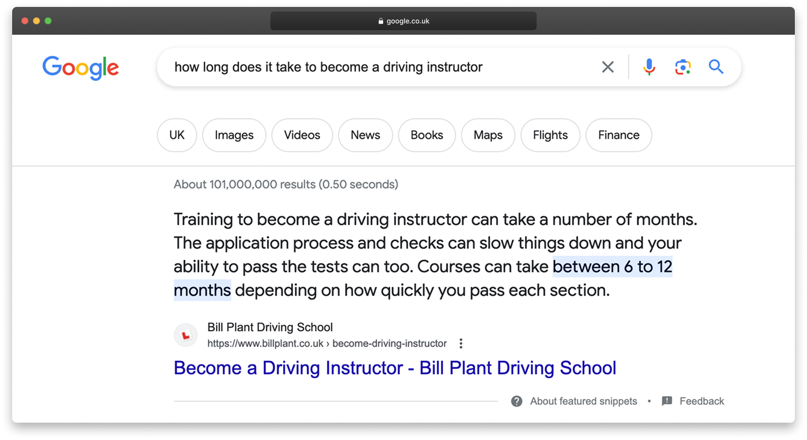This screenshot has height=440, width=807.
Task: Select the Flights filter chip
Action: coord(550,135)
